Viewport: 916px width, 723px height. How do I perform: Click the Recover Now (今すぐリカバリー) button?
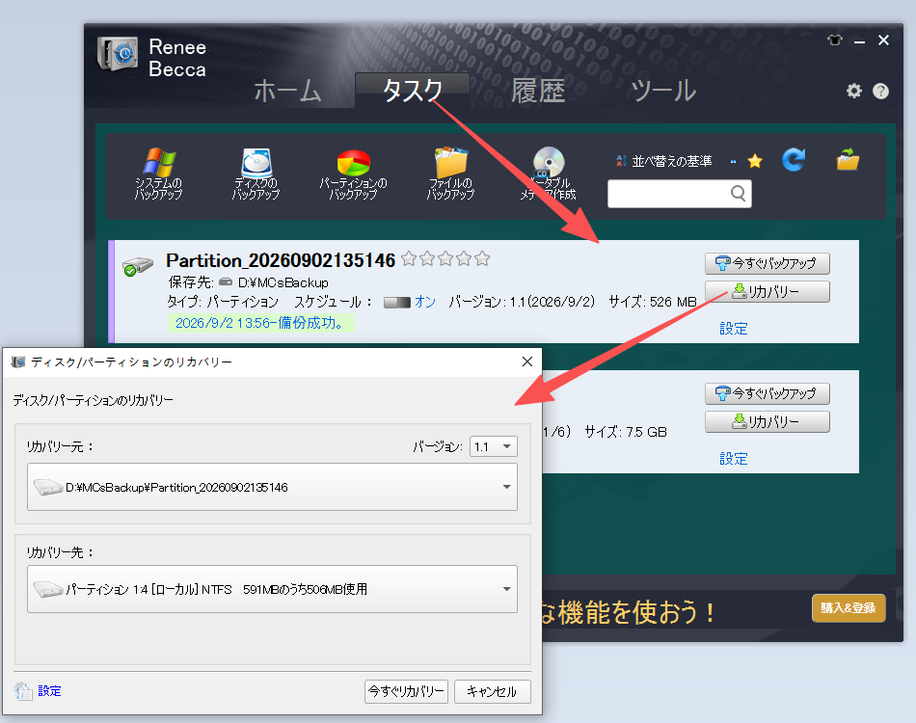pyautogui.click(x=406, y=691)
